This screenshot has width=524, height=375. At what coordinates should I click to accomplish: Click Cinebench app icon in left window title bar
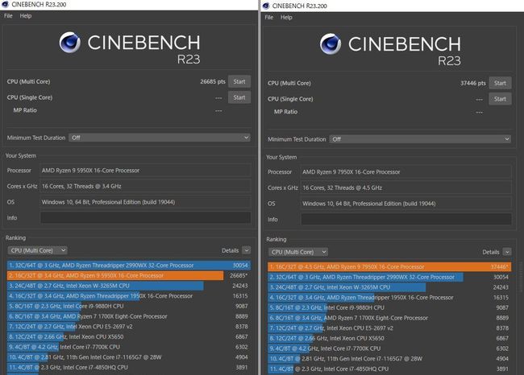(5, 4)
